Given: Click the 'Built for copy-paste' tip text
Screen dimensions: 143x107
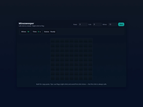Looking at the screenshot, I should pyautogui.click(x=71, y=84).
